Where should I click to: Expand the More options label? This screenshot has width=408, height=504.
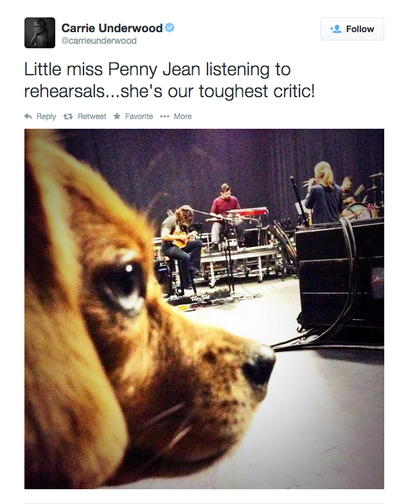[182, 117]
